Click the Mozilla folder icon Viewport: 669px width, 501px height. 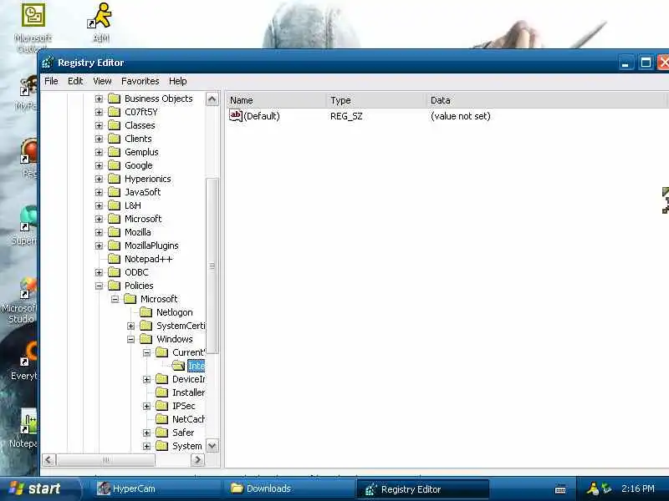114,232
